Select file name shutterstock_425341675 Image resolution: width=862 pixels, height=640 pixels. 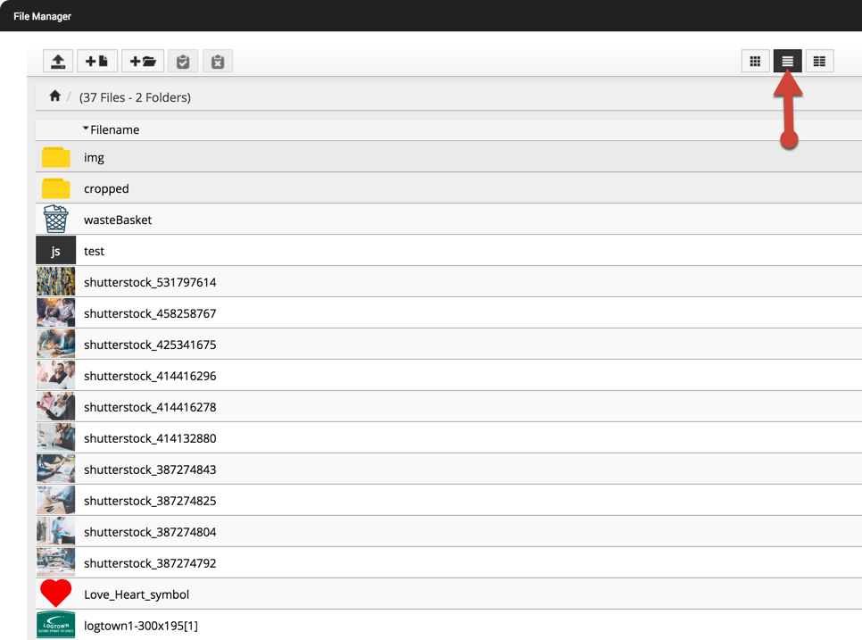(x=150, y=345)
